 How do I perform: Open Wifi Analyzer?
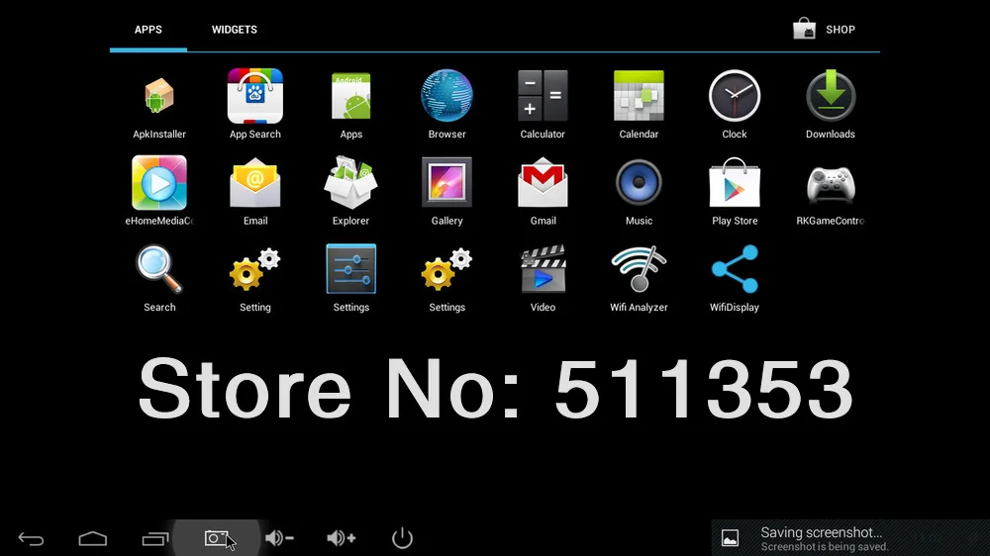[639, 269]
